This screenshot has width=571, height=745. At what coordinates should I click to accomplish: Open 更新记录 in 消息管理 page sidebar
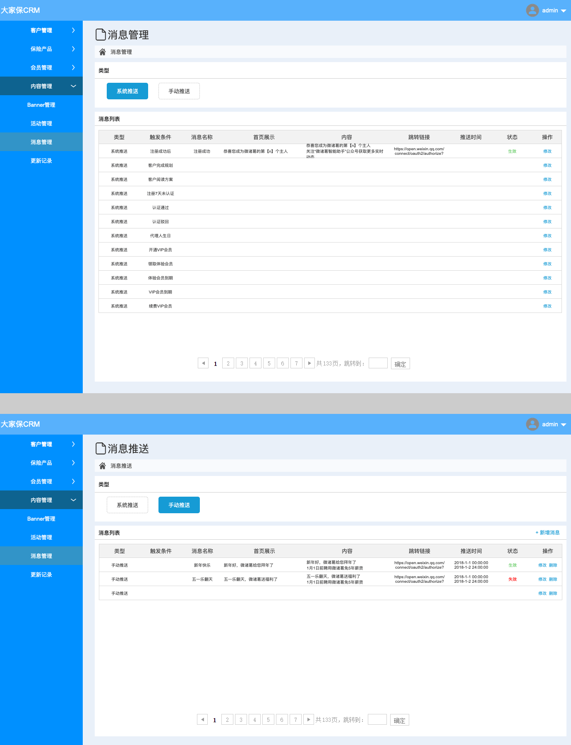(x=41, y=161)
